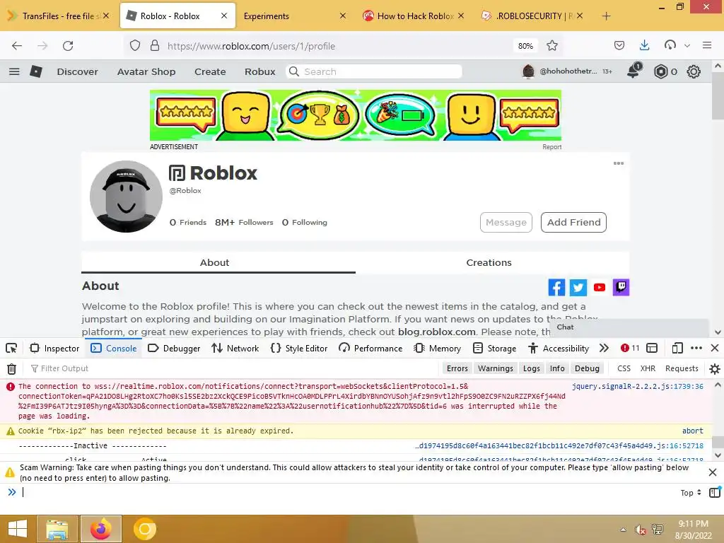Open the Roblox Twitch social icon

(x=621, y=287)
